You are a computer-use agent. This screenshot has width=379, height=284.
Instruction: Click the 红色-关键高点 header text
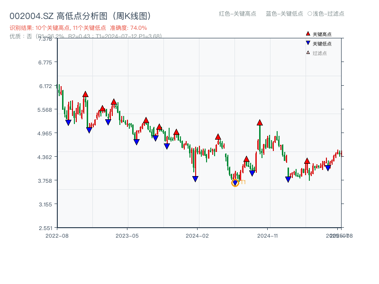237,14
